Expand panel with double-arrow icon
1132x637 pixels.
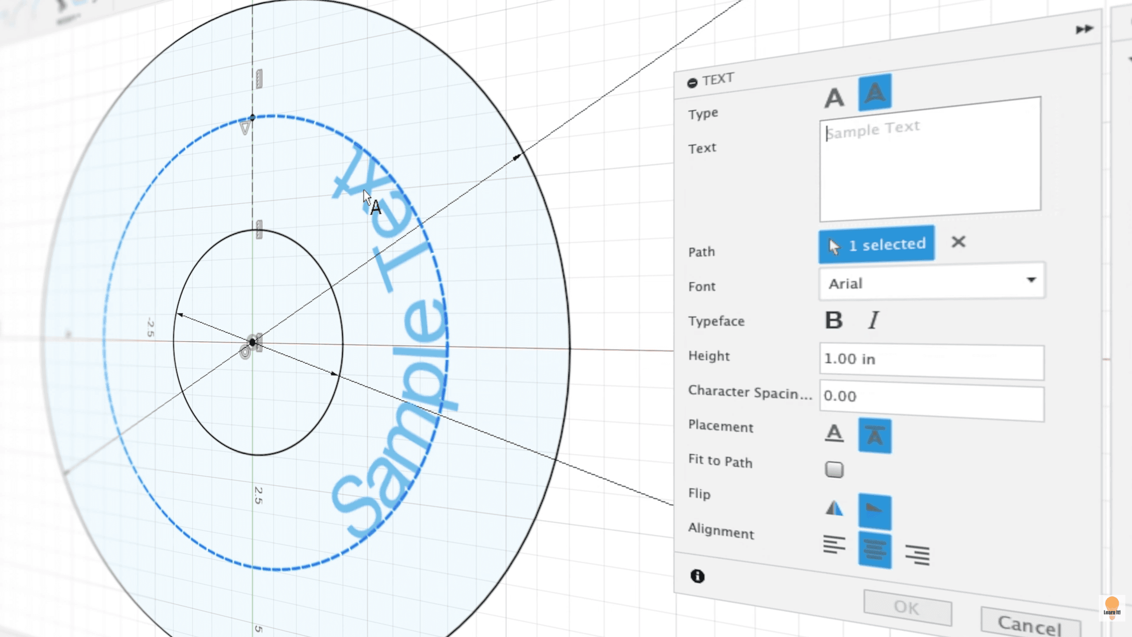point(1084,30)
